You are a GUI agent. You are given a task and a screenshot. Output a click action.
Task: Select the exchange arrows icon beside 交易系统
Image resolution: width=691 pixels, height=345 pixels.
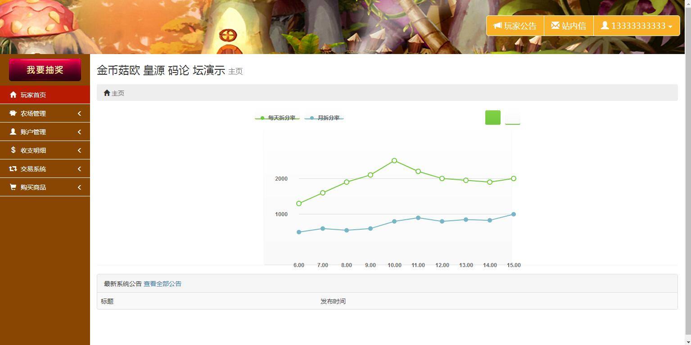(12, 168)
